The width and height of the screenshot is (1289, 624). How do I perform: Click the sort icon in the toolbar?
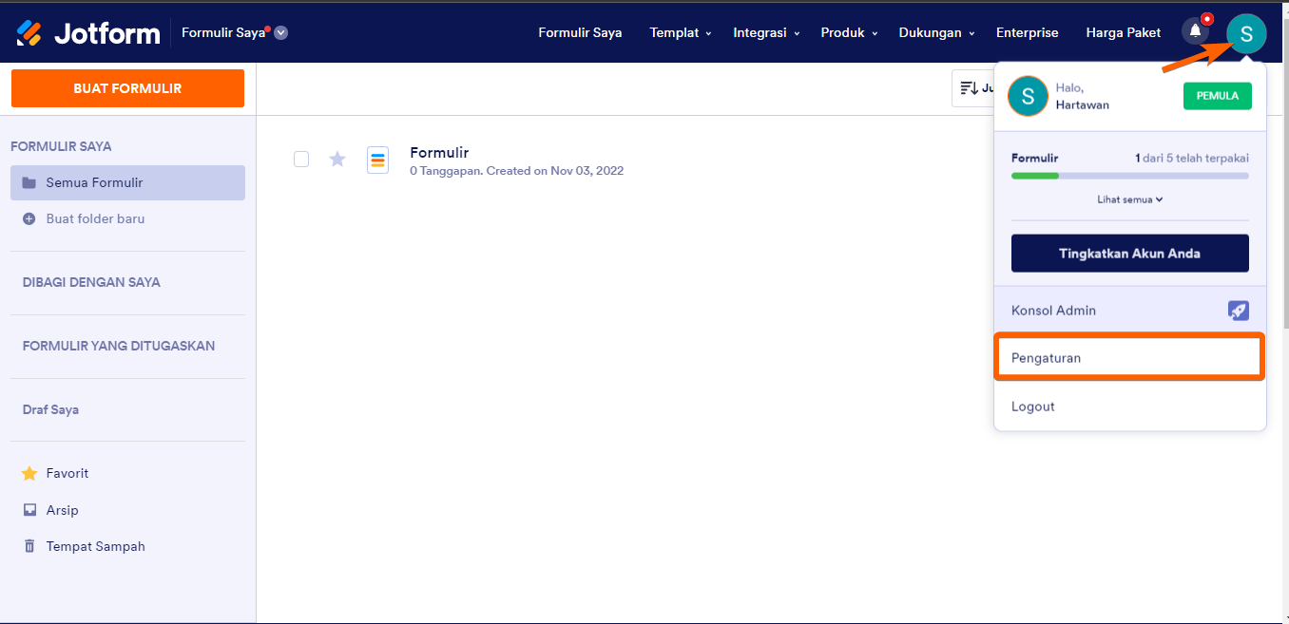click(970, 88)
